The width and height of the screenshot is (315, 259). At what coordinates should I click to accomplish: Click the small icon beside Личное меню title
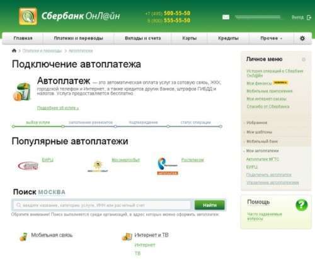pos(304,59)
